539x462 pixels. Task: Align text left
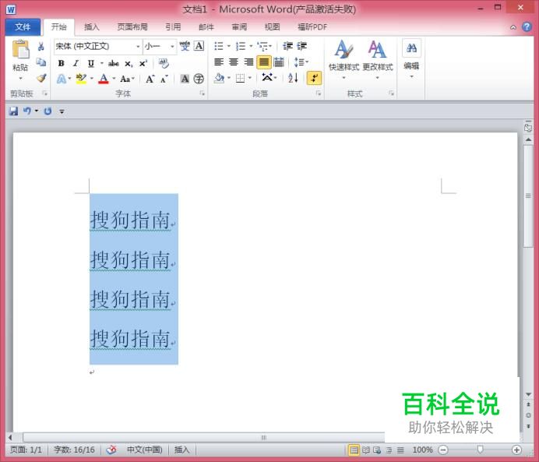coord(219,62)
